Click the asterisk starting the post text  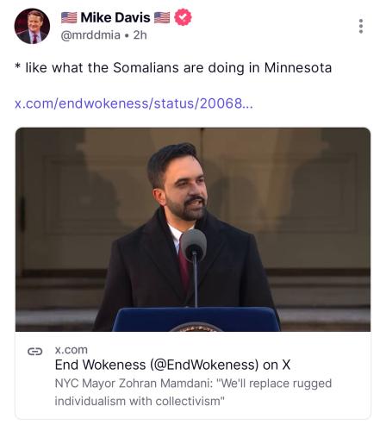pyautogui.click(x=18, y=67)
